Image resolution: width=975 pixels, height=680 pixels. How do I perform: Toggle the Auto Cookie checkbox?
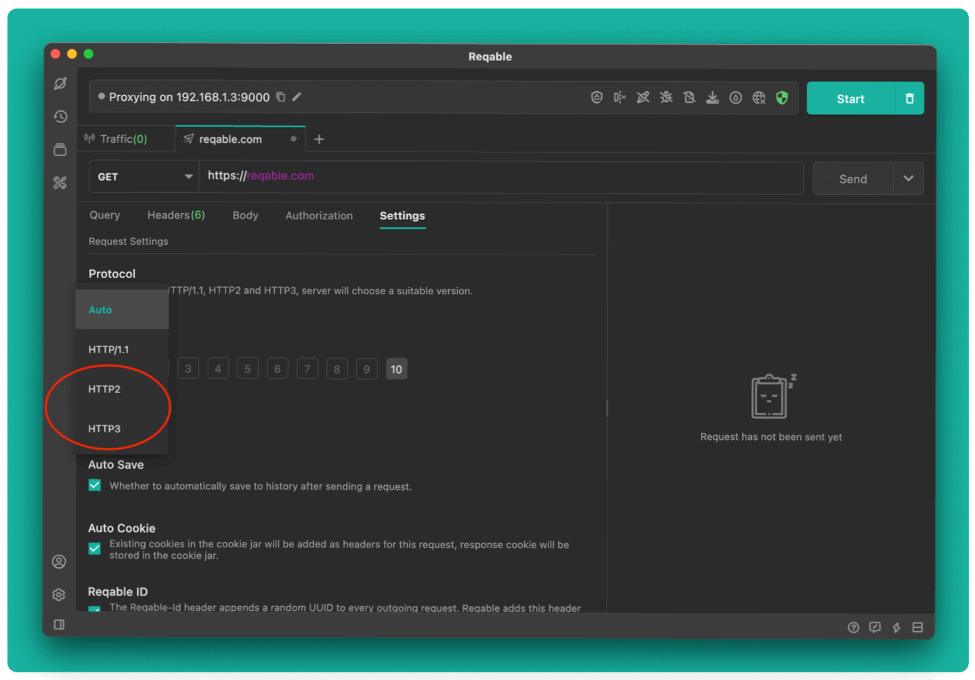(95, 548)
